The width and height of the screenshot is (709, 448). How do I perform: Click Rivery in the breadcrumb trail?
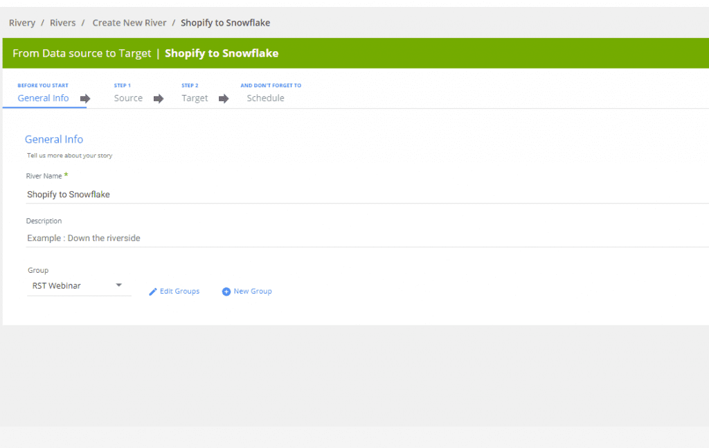[x=21, y=22]
